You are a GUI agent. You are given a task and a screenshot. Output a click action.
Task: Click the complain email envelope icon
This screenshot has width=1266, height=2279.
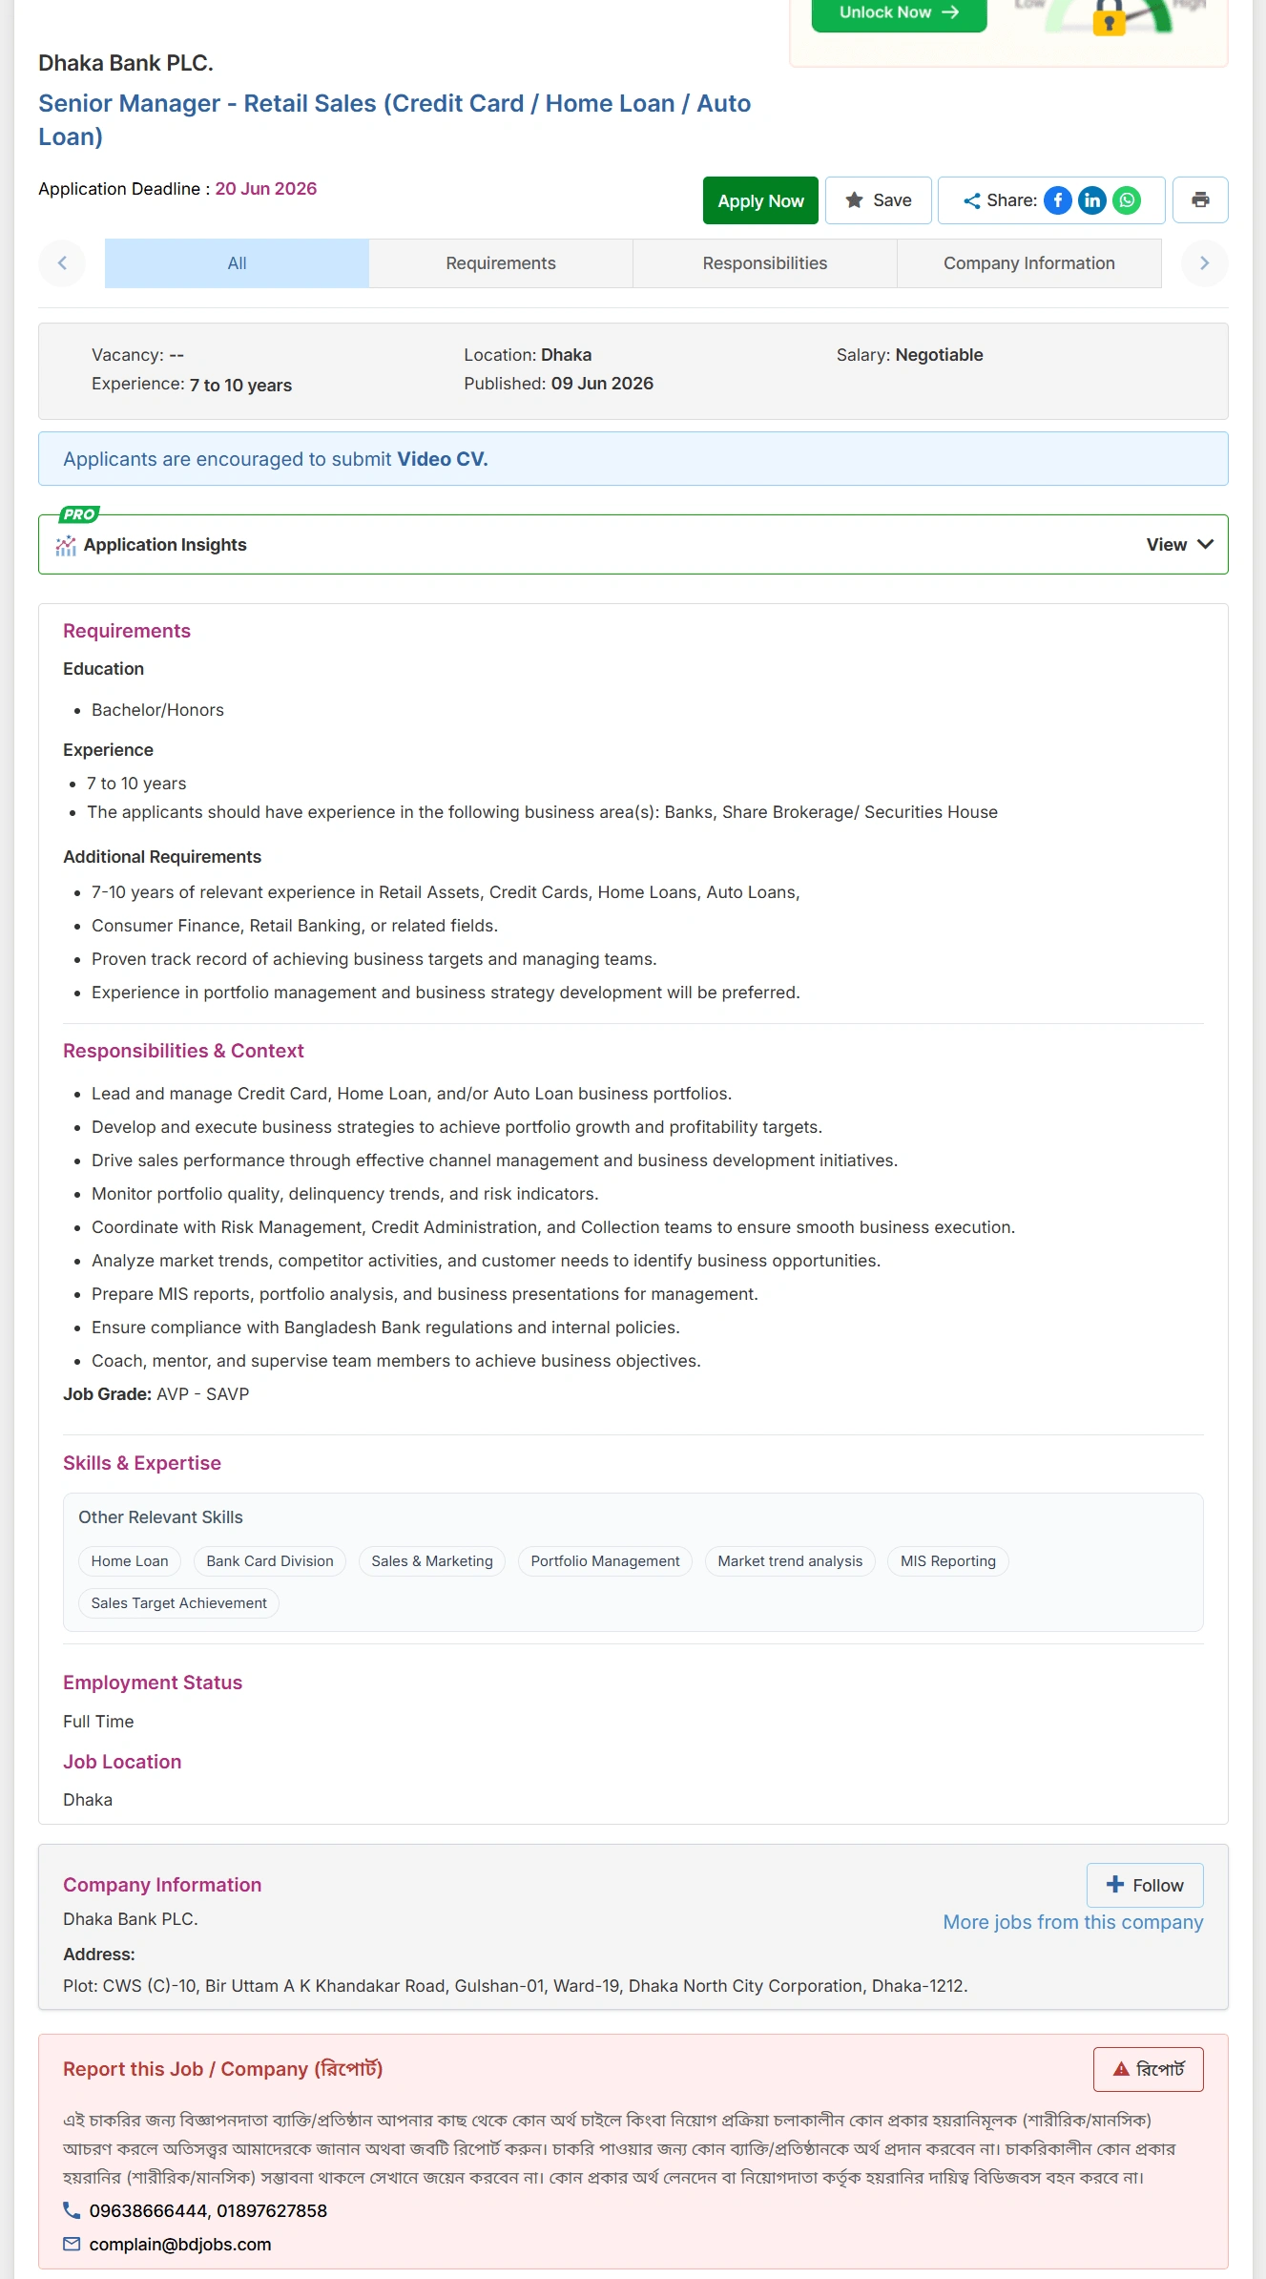pos(72,2244)
